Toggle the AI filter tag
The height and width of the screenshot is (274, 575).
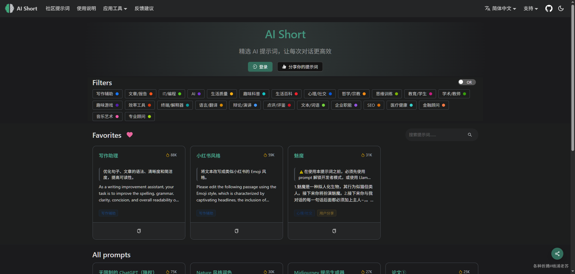pyautogui.click(x=196, y=94)
